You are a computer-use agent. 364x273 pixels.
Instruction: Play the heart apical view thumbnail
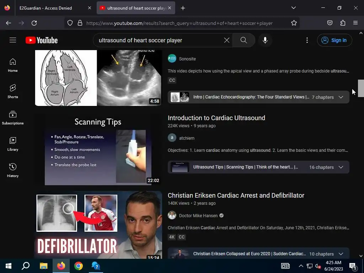98,78
